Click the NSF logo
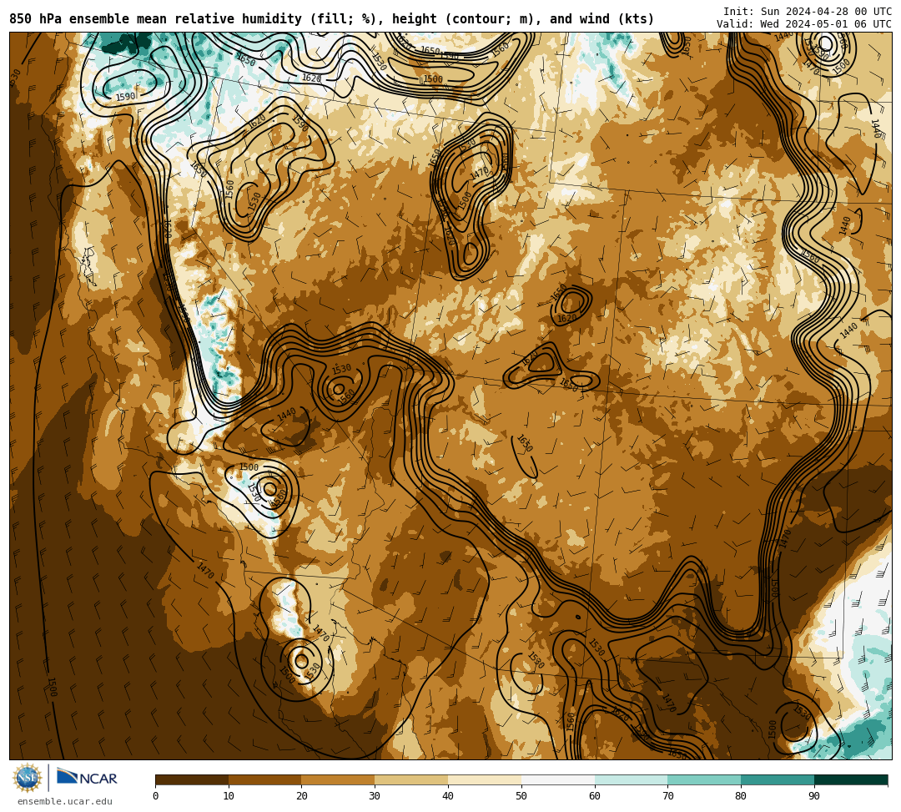This screenshot has height=812, width=901. click(28, 778)
